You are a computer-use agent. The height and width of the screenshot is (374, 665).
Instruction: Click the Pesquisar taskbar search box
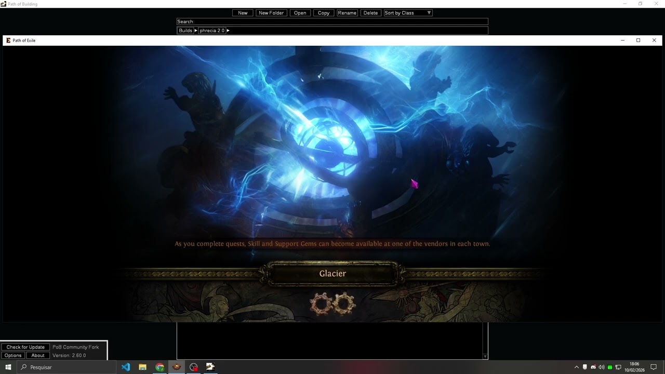[66, 367]
